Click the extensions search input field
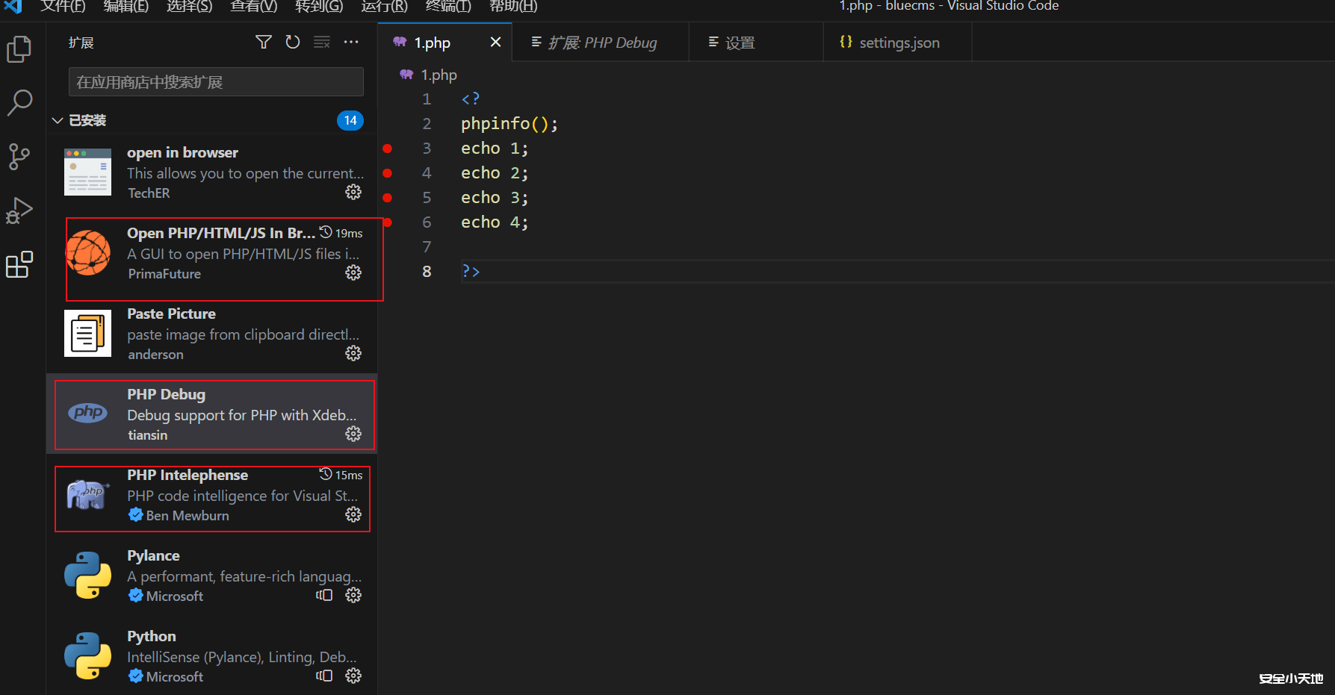The width and height of the screenshot is (1335, 695). 215,81
